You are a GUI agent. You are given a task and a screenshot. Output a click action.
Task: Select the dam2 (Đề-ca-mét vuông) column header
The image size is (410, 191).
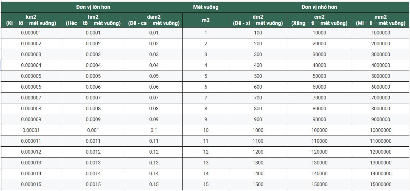point(154,20)
